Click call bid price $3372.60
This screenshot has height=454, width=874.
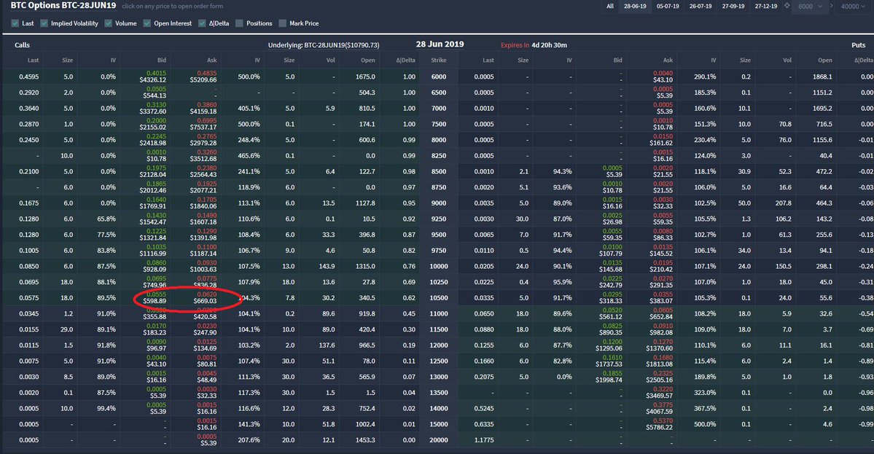pos(155,111)
